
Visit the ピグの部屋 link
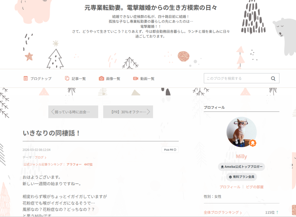click(x=255, y=187)
